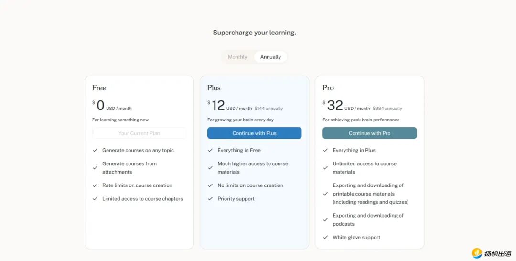Image resolution: width=516 pixels, height=261 pixels.
Task: Click the disabled Your Current Plan button
Action: [139, 133]
